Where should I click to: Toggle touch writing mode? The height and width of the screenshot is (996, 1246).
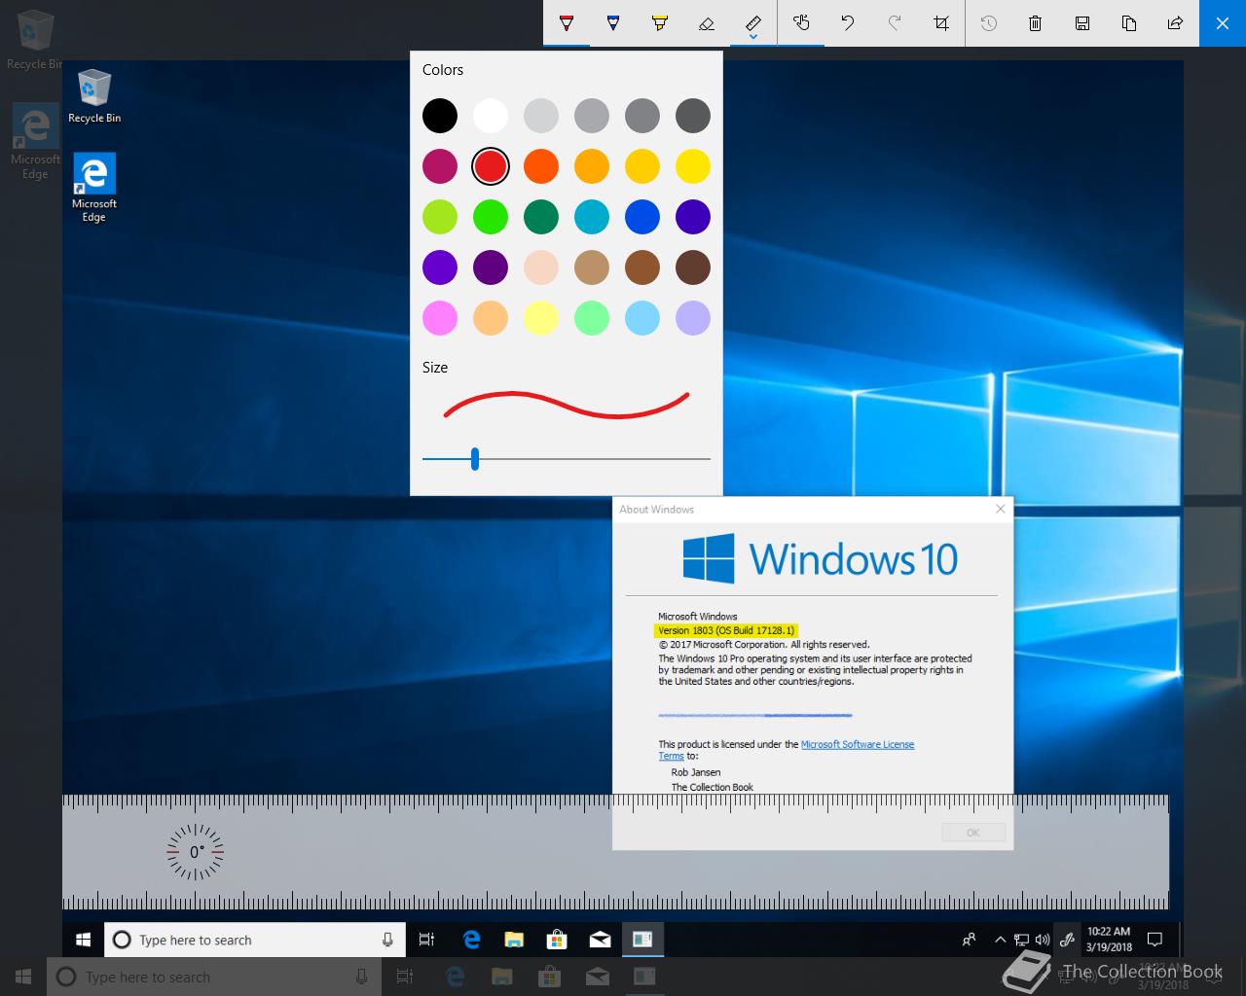(x=801, y=23)
